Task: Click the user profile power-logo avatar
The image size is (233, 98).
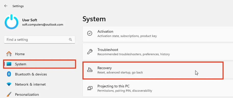Action: 11,22
